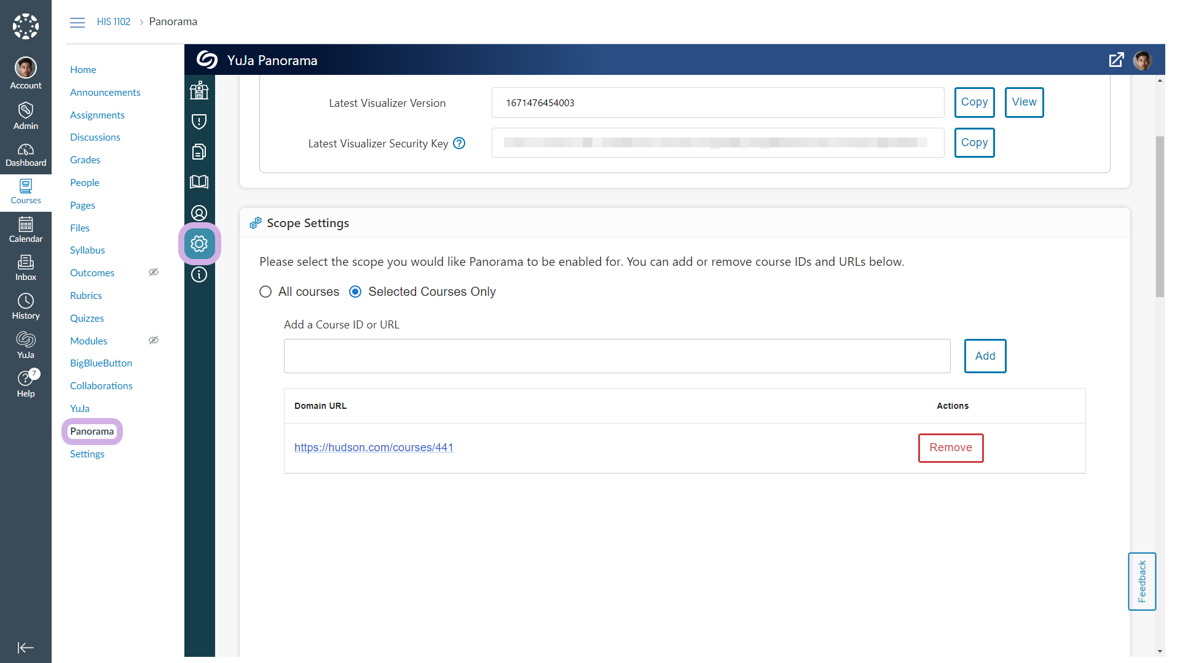Screen dimensions: 1180x663
Task: Open the open-book icon in Panorama sidebar
Action: pos(199,182)
